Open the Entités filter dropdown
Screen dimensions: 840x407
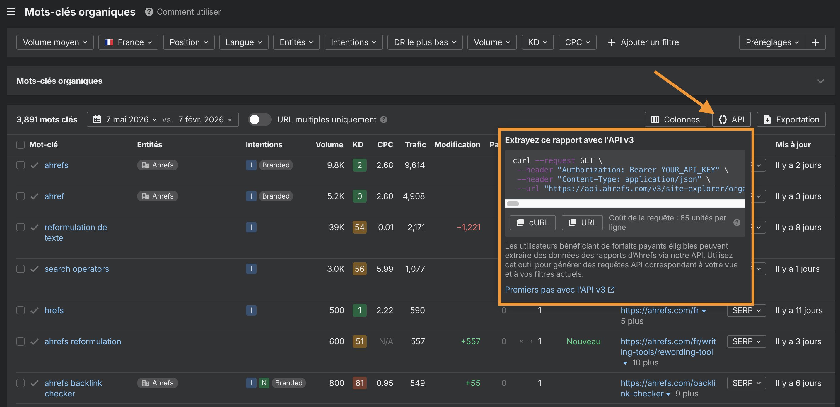tap(296, 42)
